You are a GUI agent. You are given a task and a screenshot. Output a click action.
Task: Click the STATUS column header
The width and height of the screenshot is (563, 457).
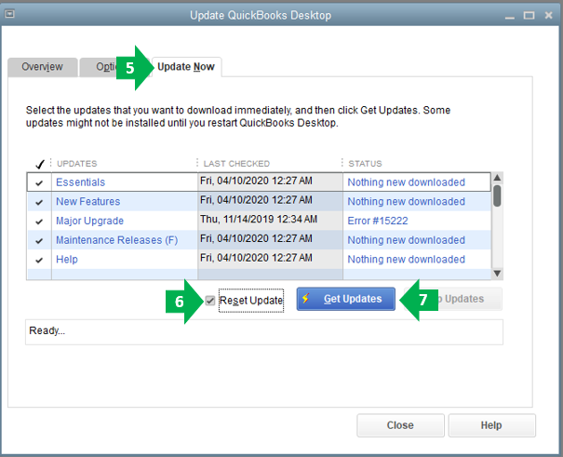[365, 164]
